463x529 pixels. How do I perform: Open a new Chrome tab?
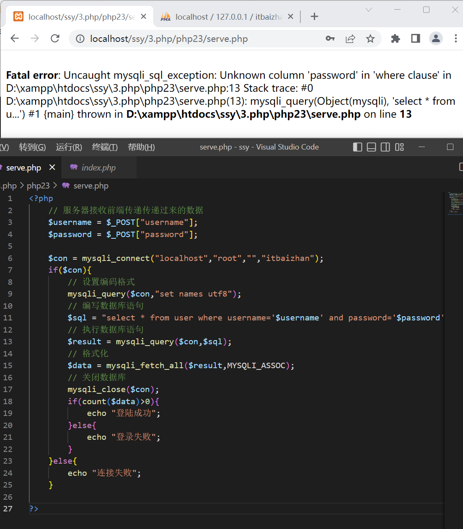pyautogui.click(x=314, y=17)
